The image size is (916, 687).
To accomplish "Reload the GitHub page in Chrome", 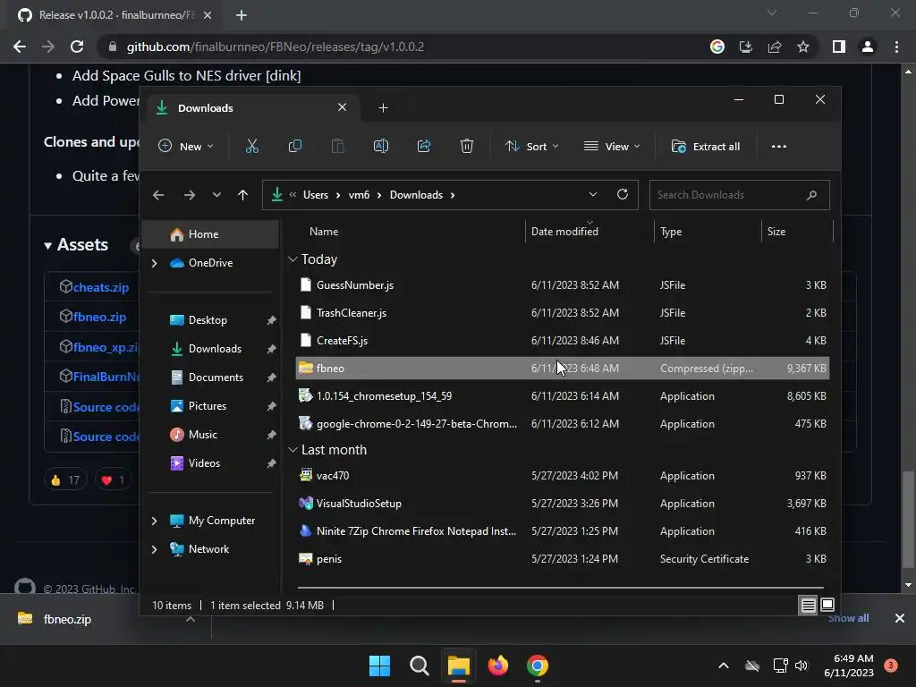I will [77, 47].
